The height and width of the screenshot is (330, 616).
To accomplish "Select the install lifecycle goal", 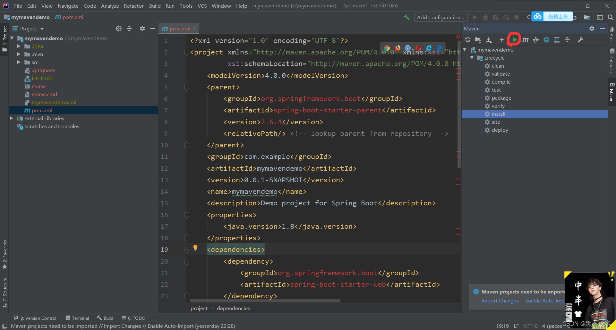I will [535, 114].
